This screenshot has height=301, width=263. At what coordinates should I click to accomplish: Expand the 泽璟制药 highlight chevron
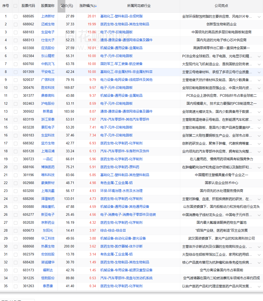259,199
